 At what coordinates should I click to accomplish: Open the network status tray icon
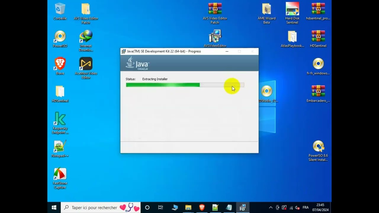(291, 208)
